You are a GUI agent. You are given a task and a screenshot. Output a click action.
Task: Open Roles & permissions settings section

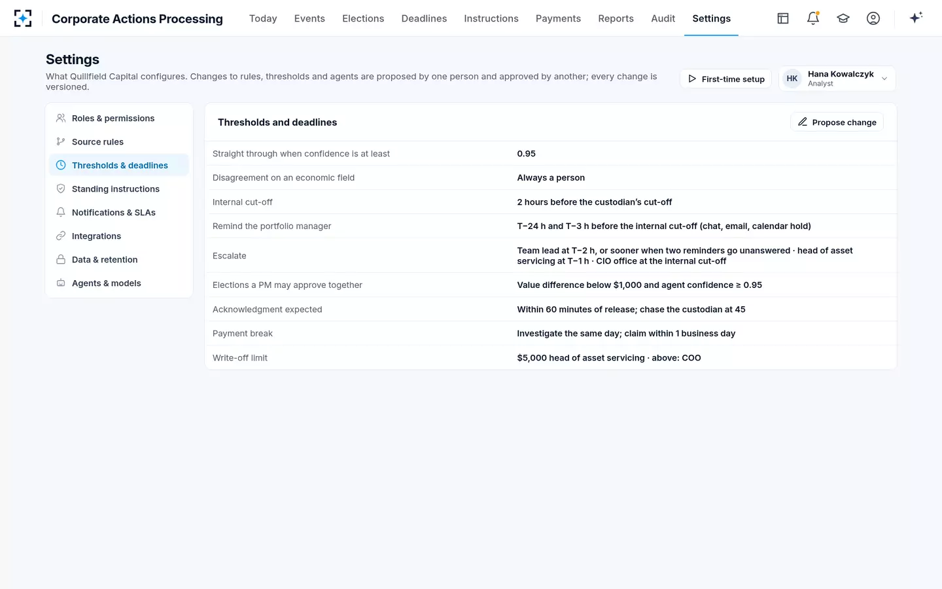[119, 118]
